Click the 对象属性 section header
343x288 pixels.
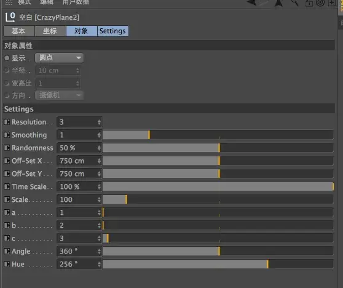pos(168,46)
